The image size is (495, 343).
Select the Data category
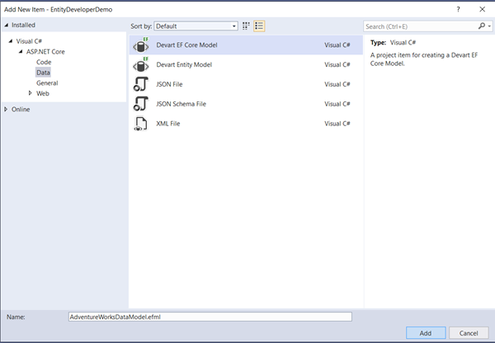43,73
